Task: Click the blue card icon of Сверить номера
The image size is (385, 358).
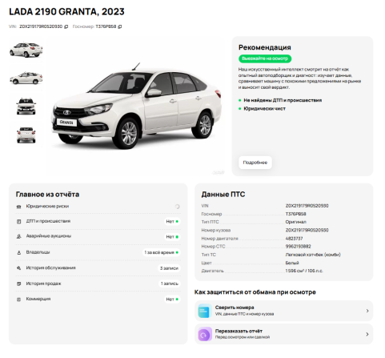Action: pyautogui.click(x=205, y=311)
